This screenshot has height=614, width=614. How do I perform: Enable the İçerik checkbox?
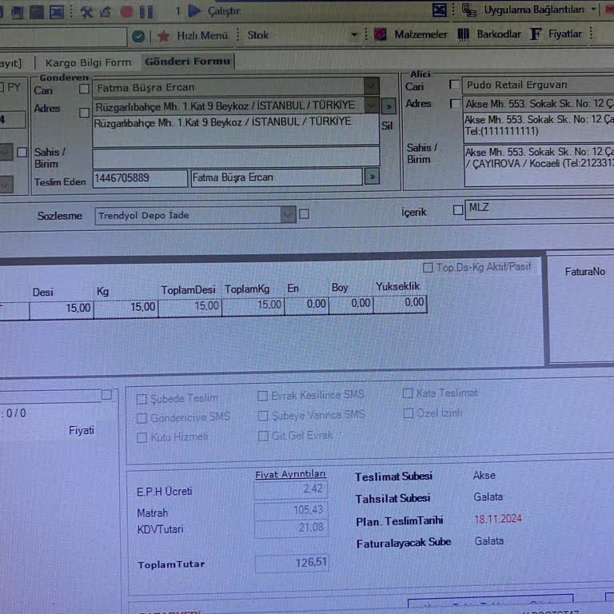(458, 210)
